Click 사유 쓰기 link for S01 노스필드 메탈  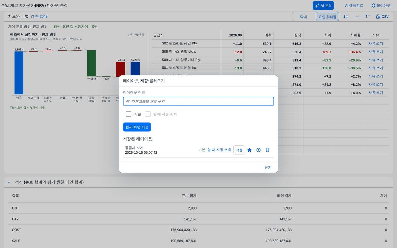pos(375,68)
